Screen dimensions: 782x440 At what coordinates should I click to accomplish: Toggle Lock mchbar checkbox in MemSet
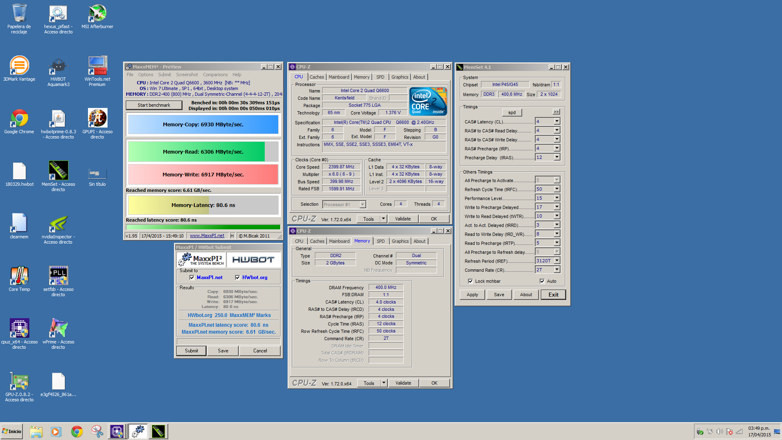tap(470, 281)
